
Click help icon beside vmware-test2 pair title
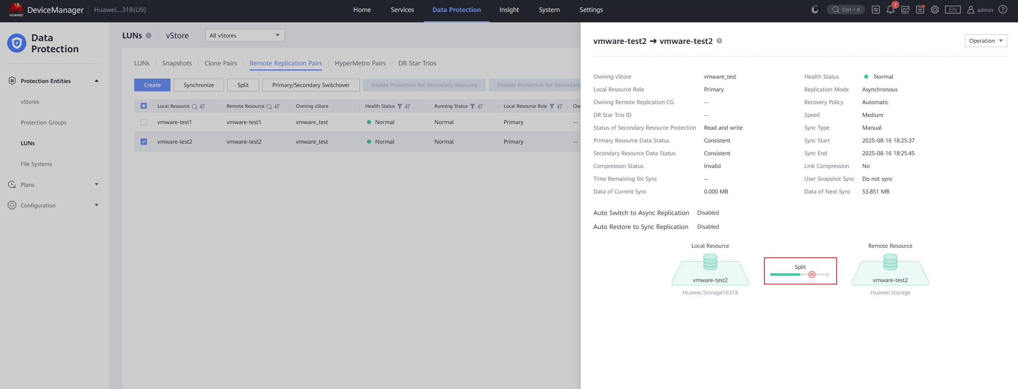tap(719, 41)
